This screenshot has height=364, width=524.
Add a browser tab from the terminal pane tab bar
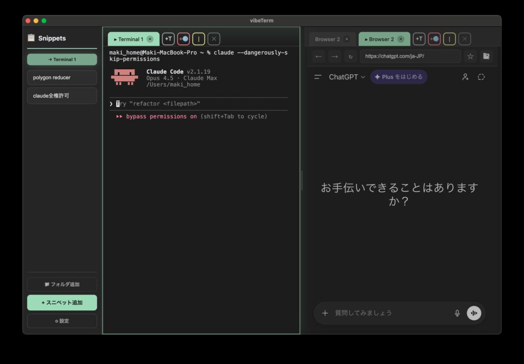point(183,39)
